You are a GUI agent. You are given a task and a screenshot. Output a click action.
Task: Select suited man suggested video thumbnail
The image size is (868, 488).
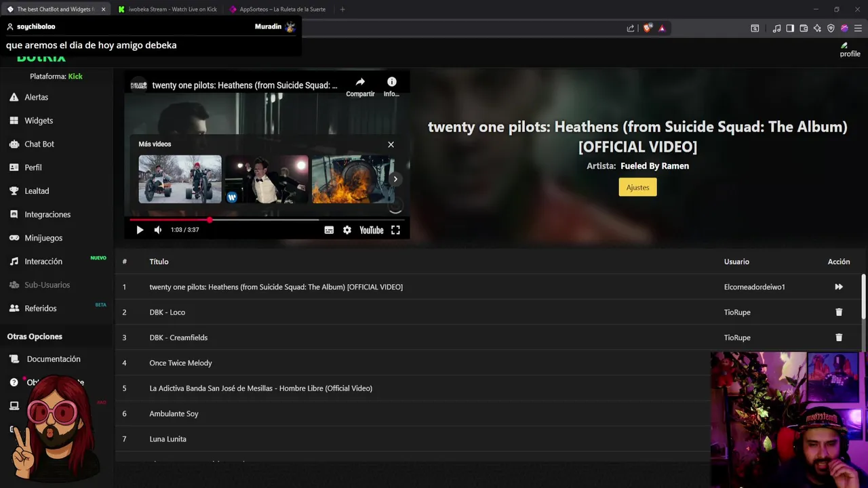tap(267, 179)
